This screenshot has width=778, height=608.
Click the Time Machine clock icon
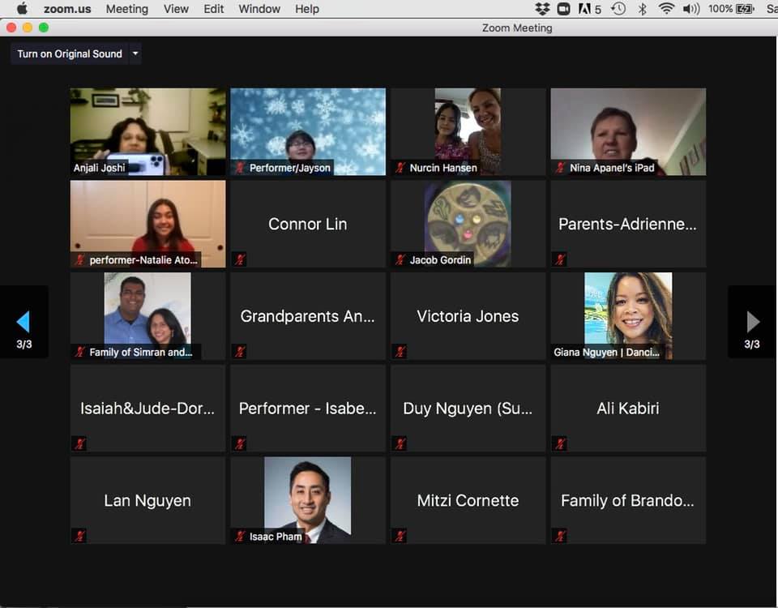click(x=618, y=9)
